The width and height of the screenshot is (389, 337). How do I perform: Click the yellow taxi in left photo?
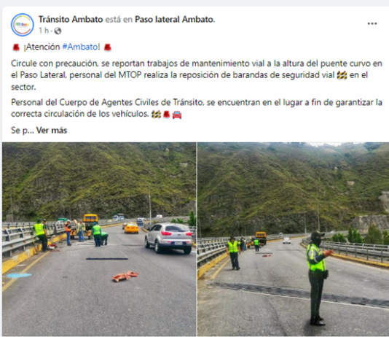(x=131, y=228)
